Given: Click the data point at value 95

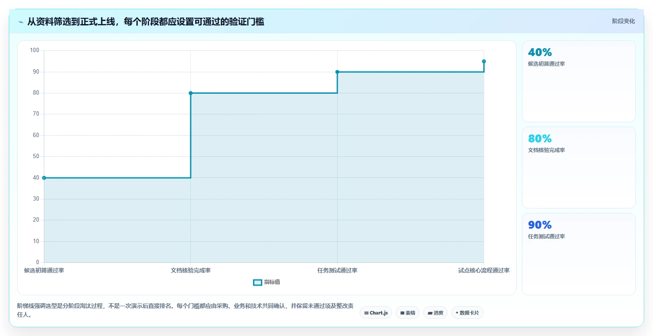Looking at the screenshot, I should tap(484, 61).
